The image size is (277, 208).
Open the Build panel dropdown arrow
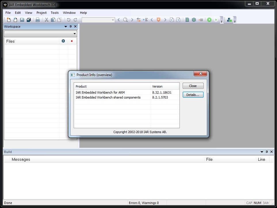(262, 152)
